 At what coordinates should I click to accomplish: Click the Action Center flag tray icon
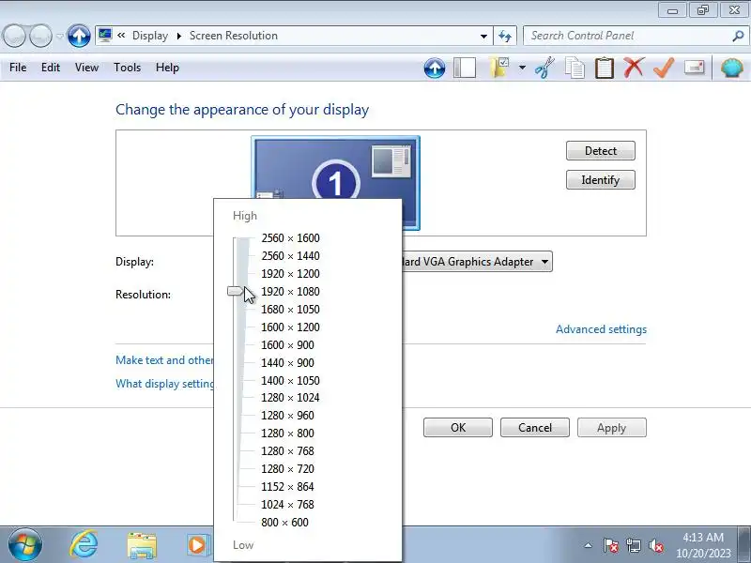(610, 545)
